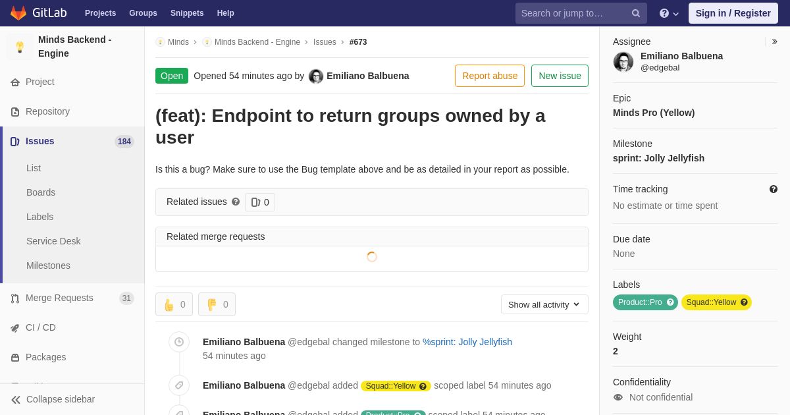Click the Repository file icon in sidebar

pos(15,112)
